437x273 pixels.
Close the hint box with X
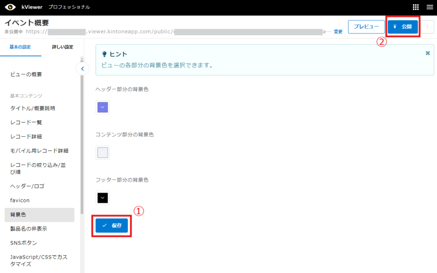(x=428, y=53)
